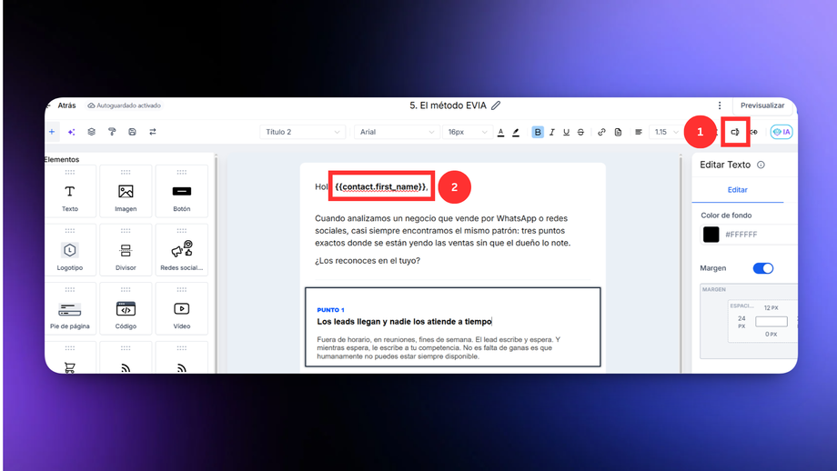Click the paragraph starting Cuando analizamos un negocio
The height and width of the screenshot is (471, 837).
pyautogui.click(x=442, y=230)
